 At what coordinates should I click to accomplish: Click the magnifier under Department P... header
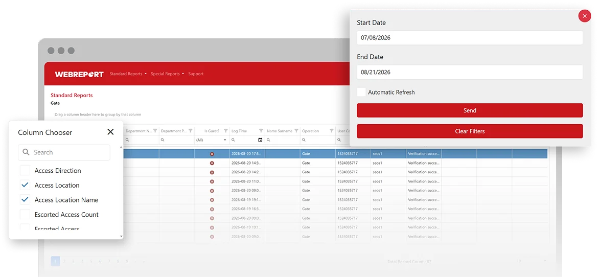pyautogui.click(x=163, y=140)
